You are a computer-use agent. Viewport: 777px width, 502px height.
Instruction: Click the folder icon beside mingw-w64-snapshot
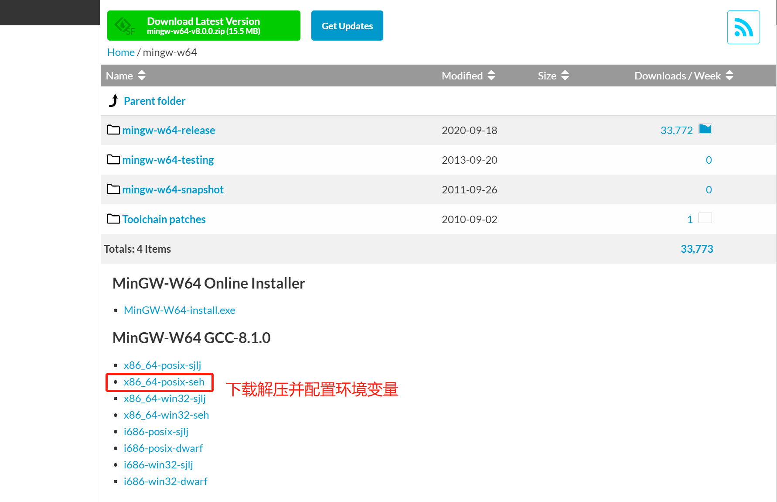tap(113, 189)
